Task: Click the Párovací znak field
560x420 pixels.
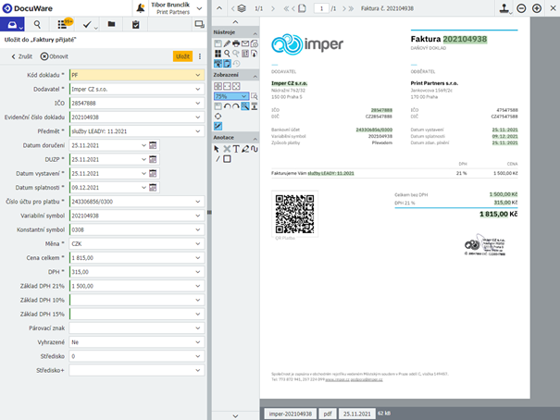Action: [137, 327]
